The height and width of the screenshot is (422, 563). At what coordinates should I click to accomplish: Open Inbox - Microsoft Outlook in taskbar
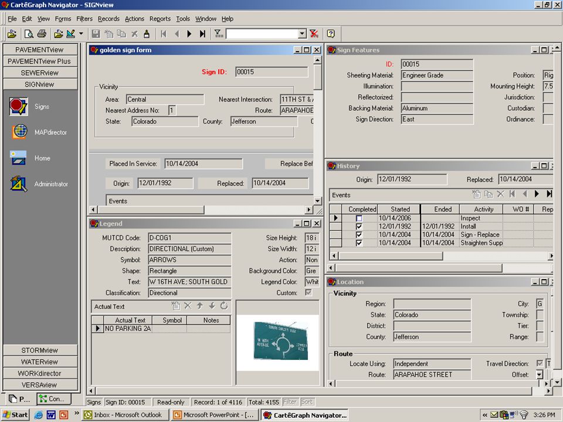click(x=124, y=415)
